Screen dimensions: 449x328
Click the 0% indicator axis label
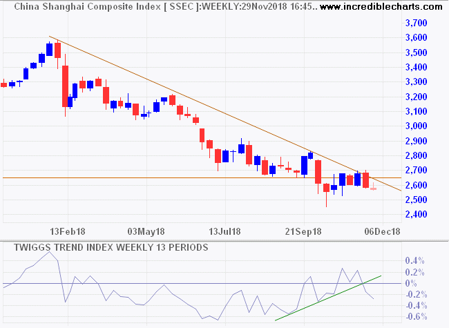pyautogui.click(x=411, y=284)
